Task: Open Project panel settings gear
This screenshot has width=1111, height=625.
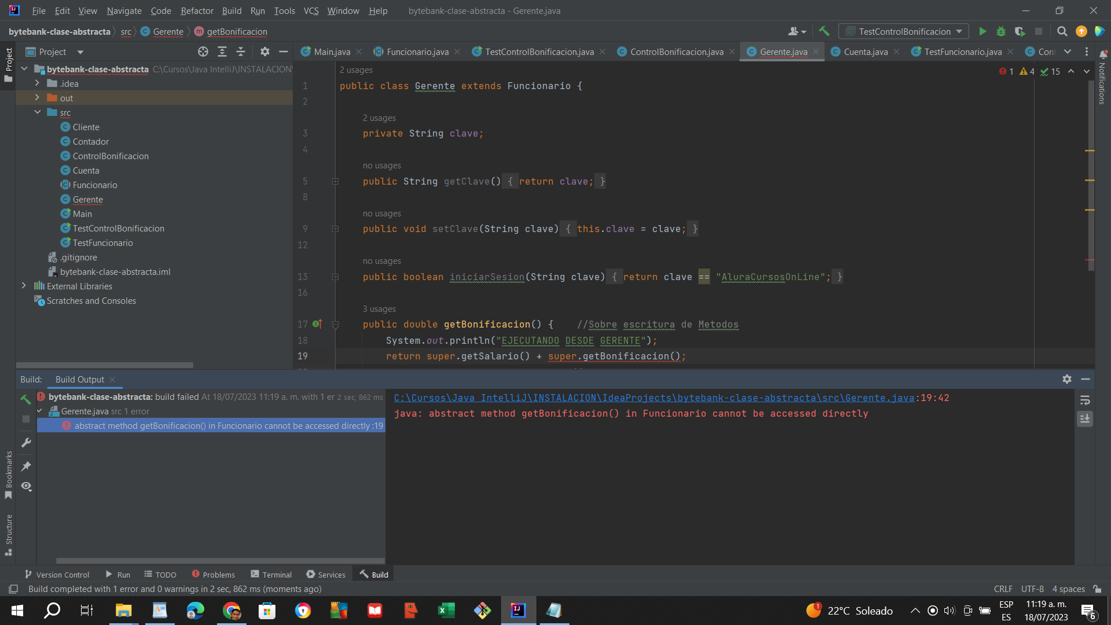Action: coord(264,52)
